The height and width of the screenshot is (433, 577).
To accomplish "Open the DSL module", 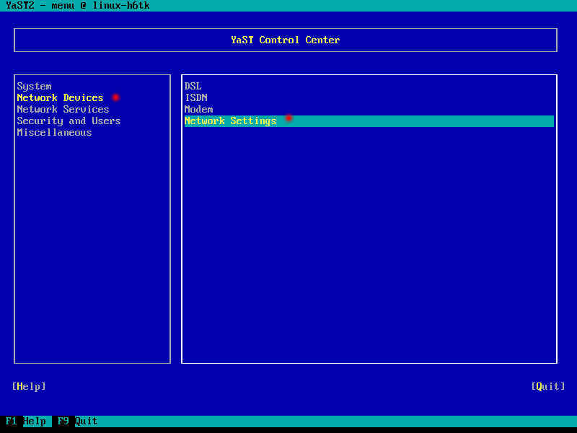I will click(193, 86).
